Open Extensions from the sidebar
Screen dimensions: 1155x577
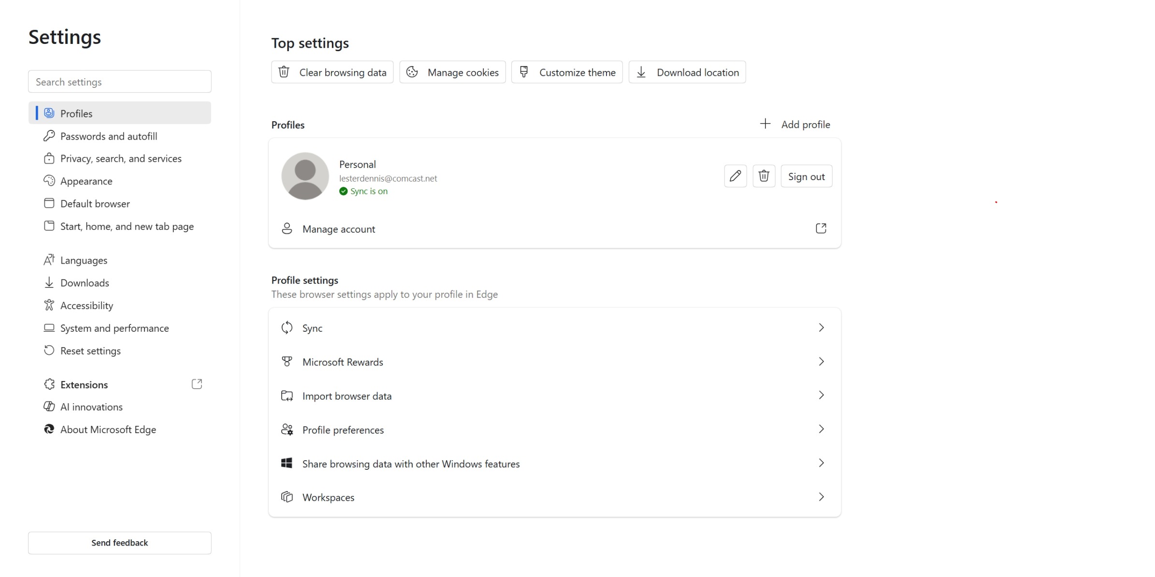pos(120,384)
